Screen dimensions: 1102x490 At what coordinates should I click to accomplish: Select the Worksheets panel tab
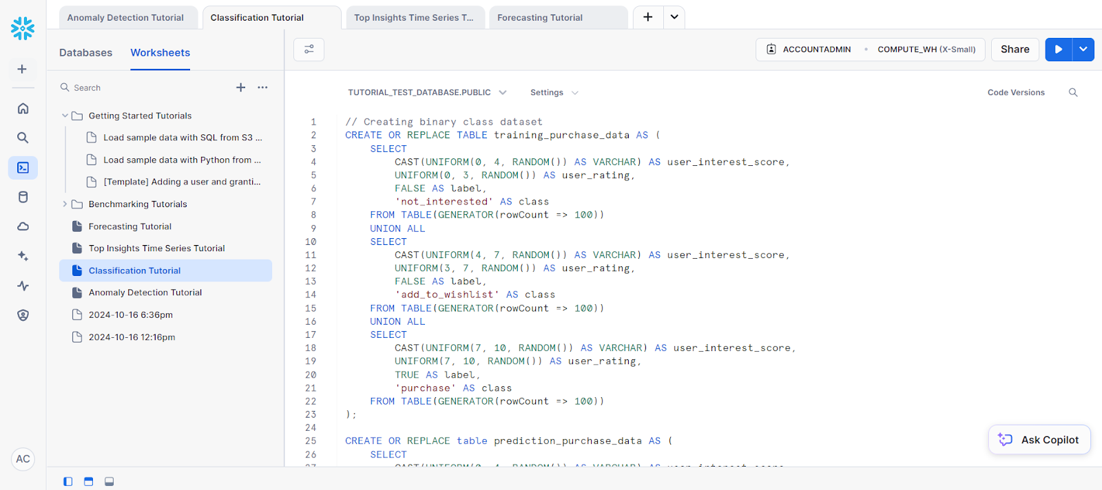pyautogui.click(x=160, y=53)
